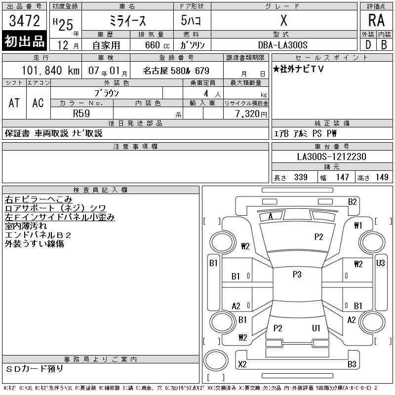Image resolution: width=395 pixels, height=395 pixels.
Task: Click the lot number 3472
Action: [24, 21]
